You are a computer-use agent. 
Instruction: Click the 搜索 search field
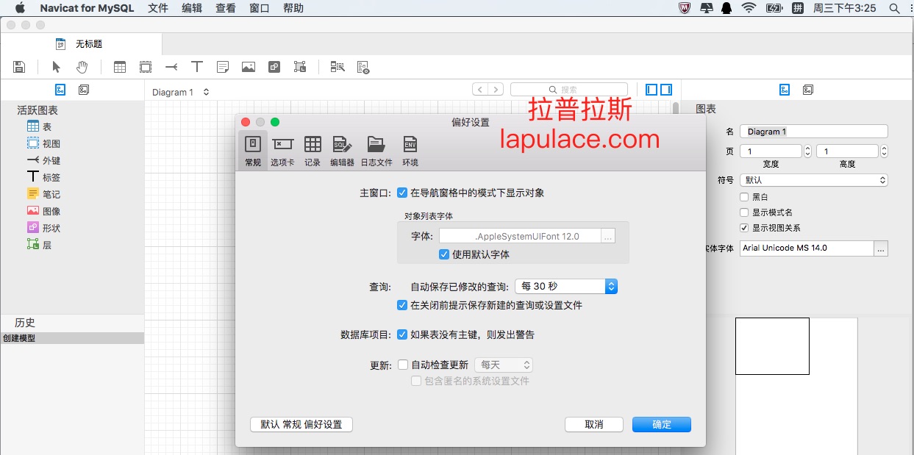569,90
